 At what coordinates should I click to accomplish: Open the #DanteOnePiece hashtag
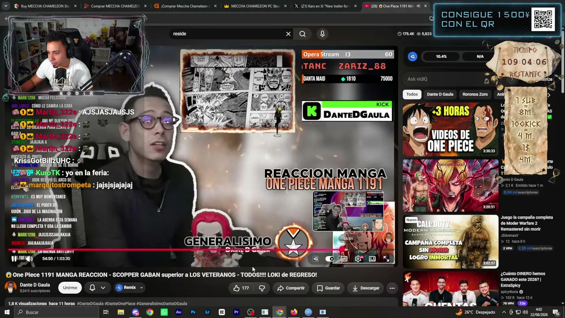(x=120, y=303)
